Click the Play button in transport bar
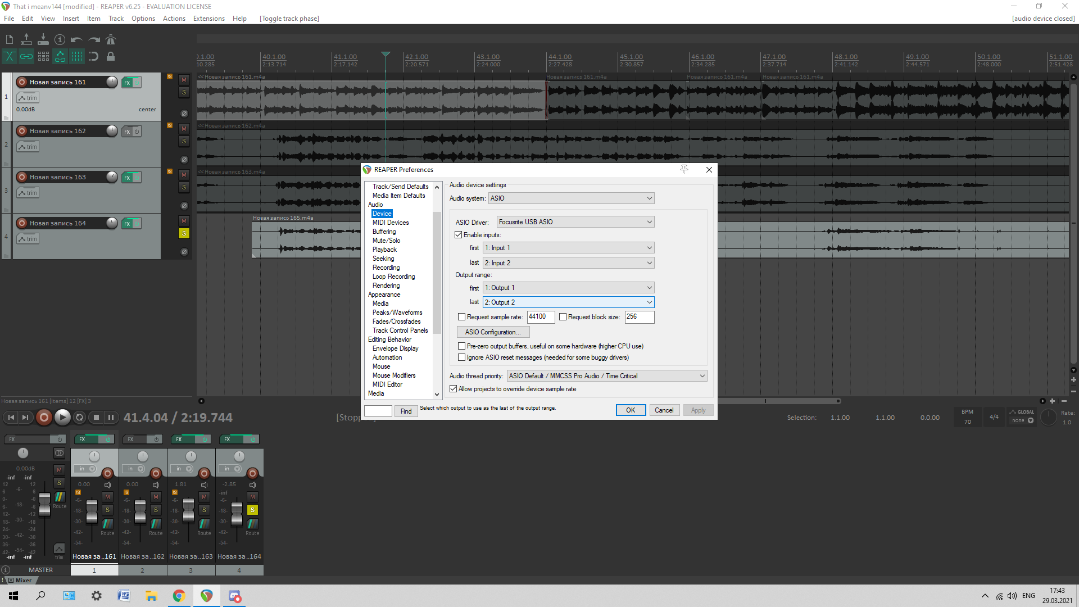This screenshot has height=607, width=1079. (x=61, y=417)
